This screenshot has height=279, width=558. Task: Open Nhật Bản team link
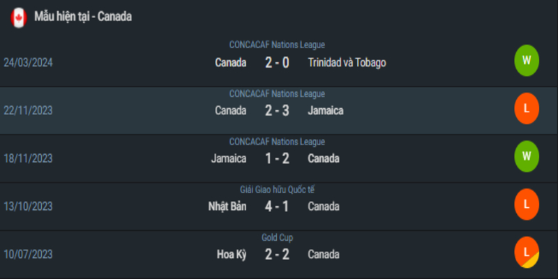point(227,206)
